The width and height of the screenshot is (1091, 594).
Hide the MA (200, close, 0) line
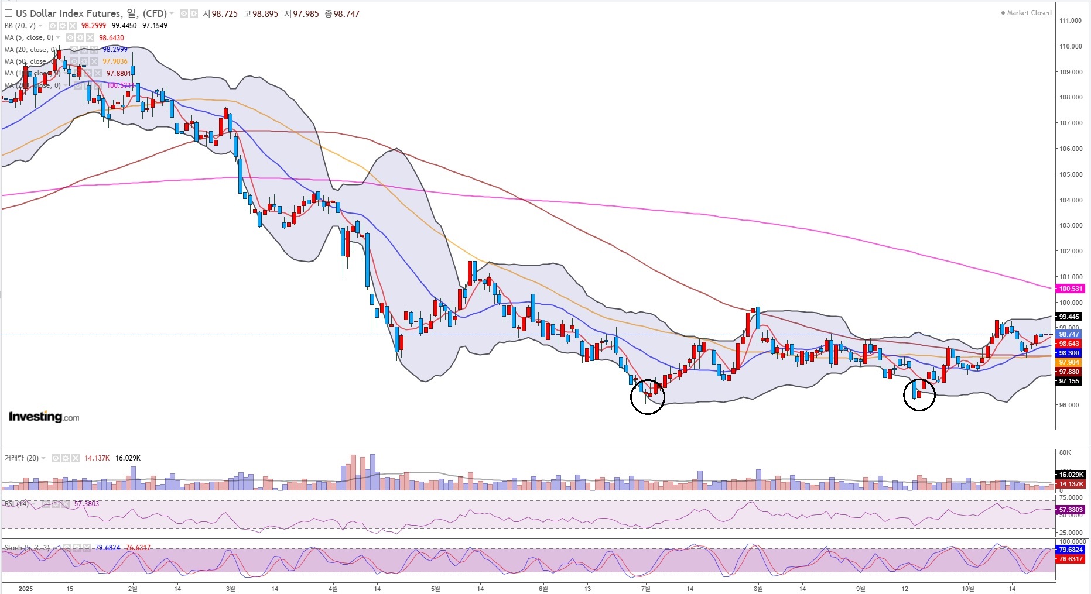click(77, 85)
